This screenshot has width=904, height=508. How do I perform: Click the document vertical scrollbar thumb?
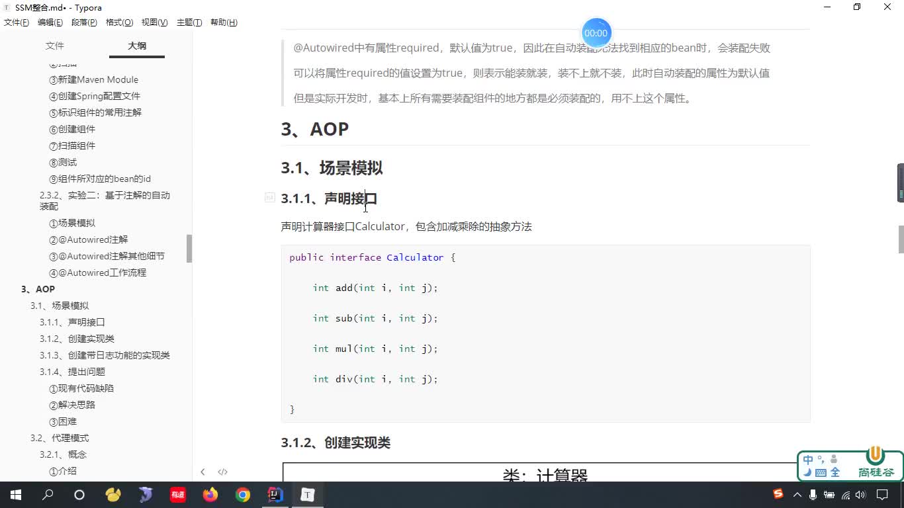[901, 239]
